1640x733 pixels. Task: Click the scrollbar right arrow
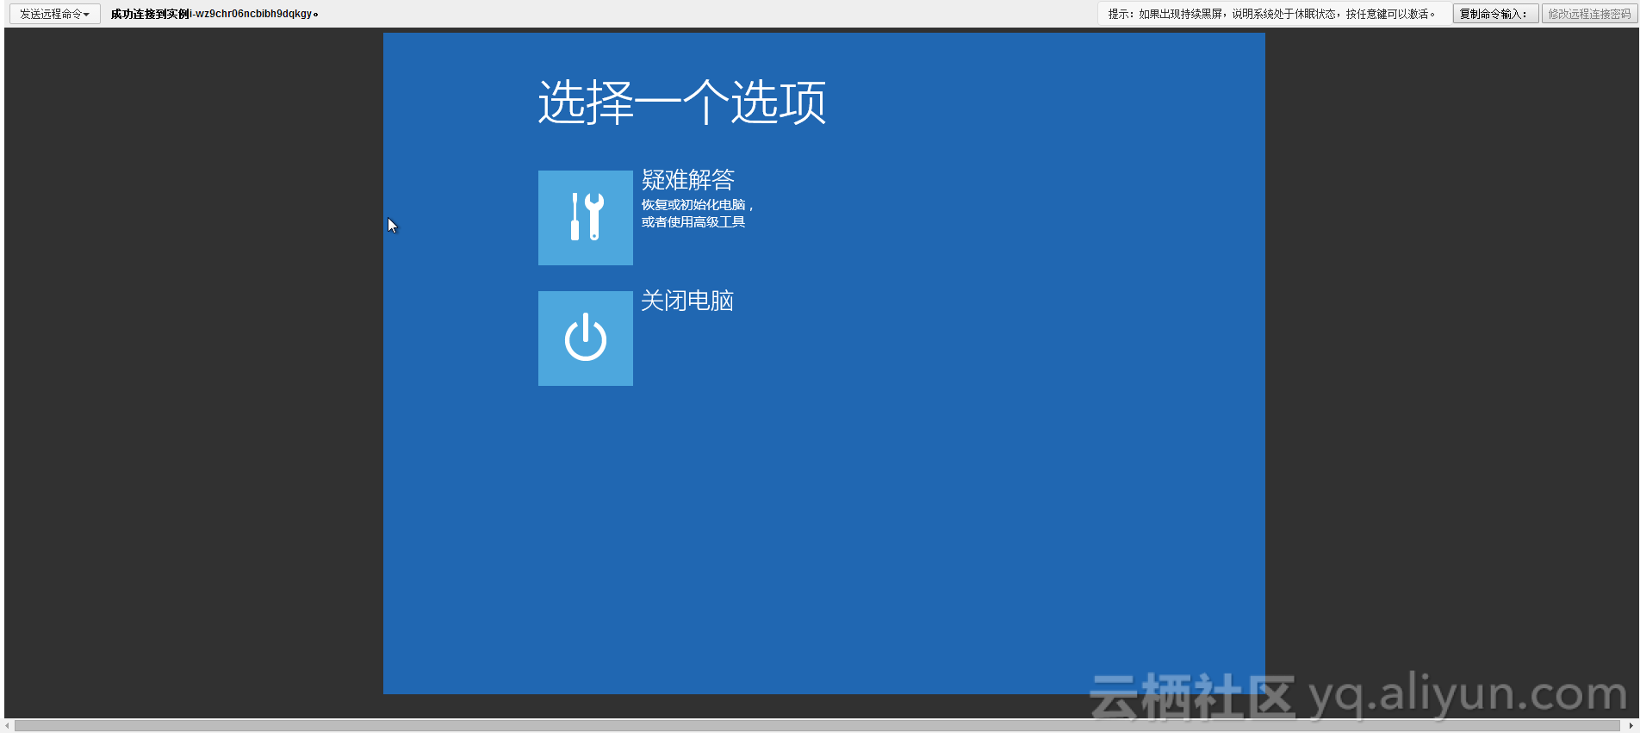click(x=1630, y=726)
